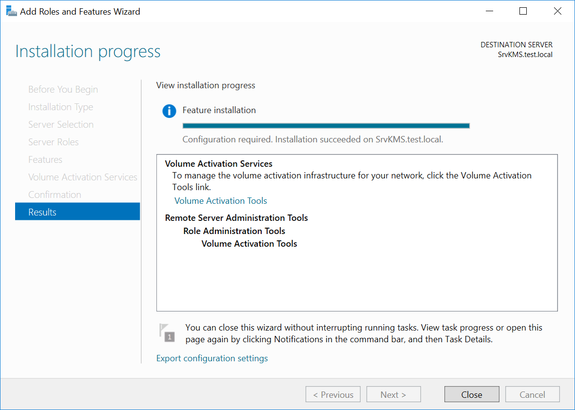
Task: Switch to the Server Roles step
Action: [54, 142]
